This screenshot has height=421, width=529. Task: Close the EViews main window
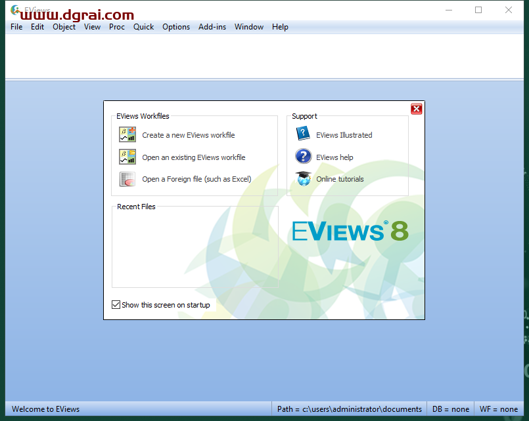pos(509,10)
